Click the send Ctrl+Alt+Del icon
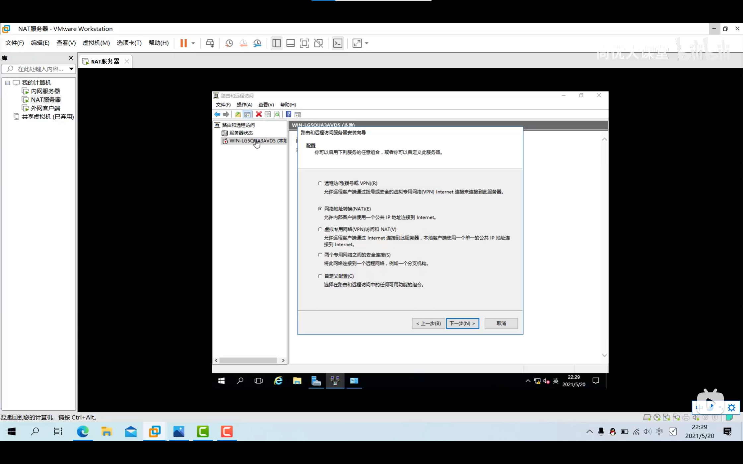Viewport: 743px width, 464px height. [x=210, y=43]
